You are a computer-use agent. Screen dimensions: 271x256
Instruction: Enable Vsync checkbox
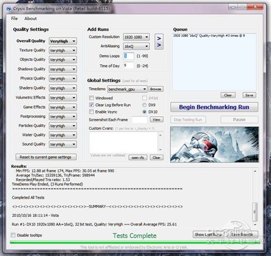[x=91, y=112]
